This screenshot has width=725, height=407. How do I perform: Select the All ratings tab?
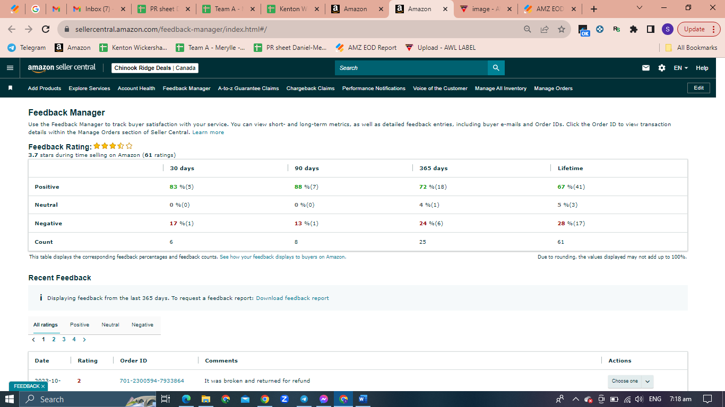pos(45,325)
